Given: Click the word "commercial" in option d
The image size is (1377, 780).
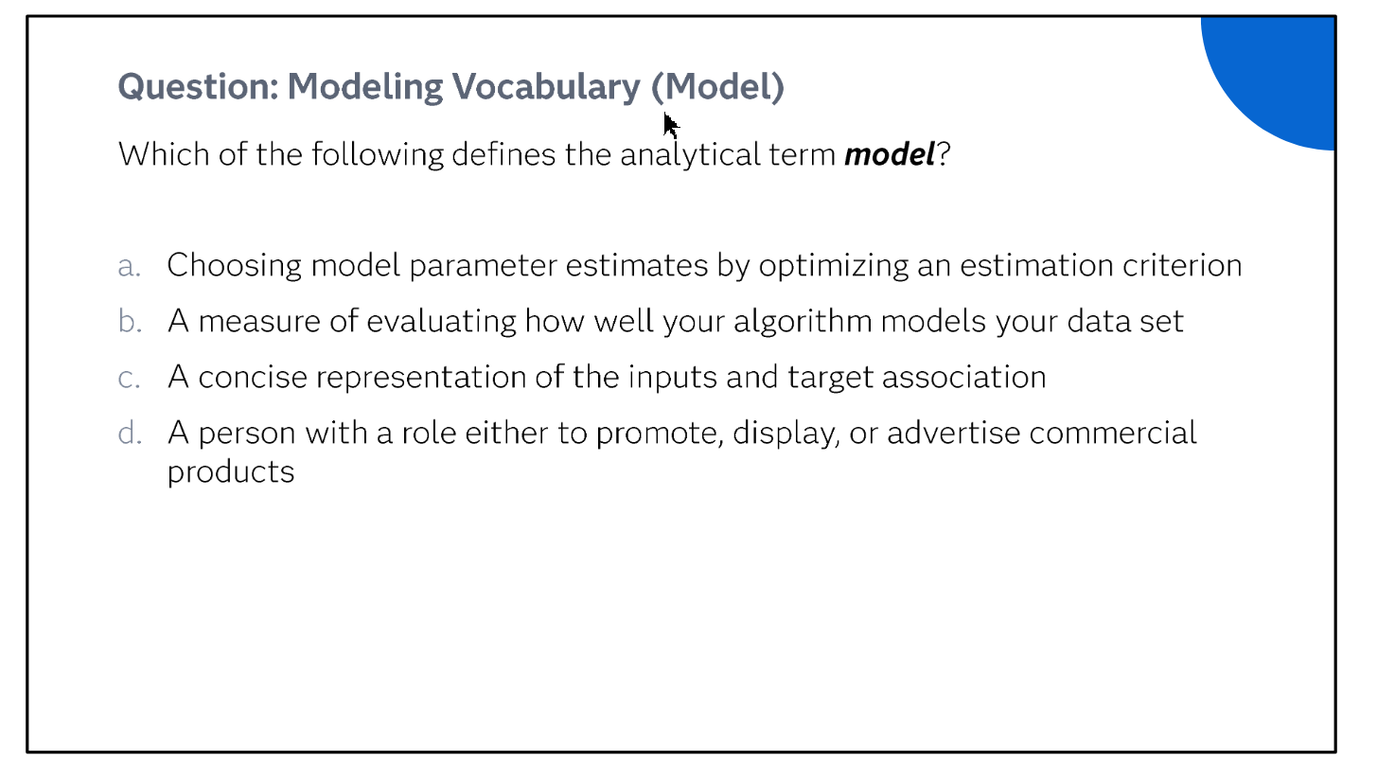Looking at the screenshot, I should click(1113, 433).
